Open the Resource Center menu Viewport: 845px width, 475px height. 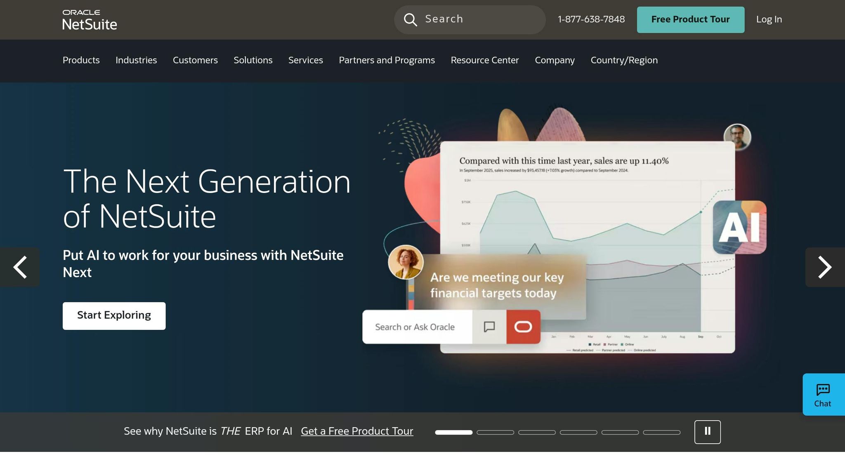click(x=484, y=60)
